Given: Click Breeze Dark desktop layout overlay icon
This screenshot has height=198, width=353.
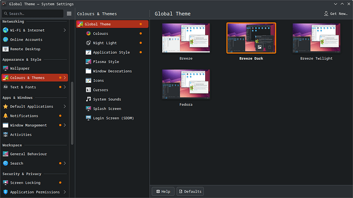Looking at the screenshot, I should [259, 47].
